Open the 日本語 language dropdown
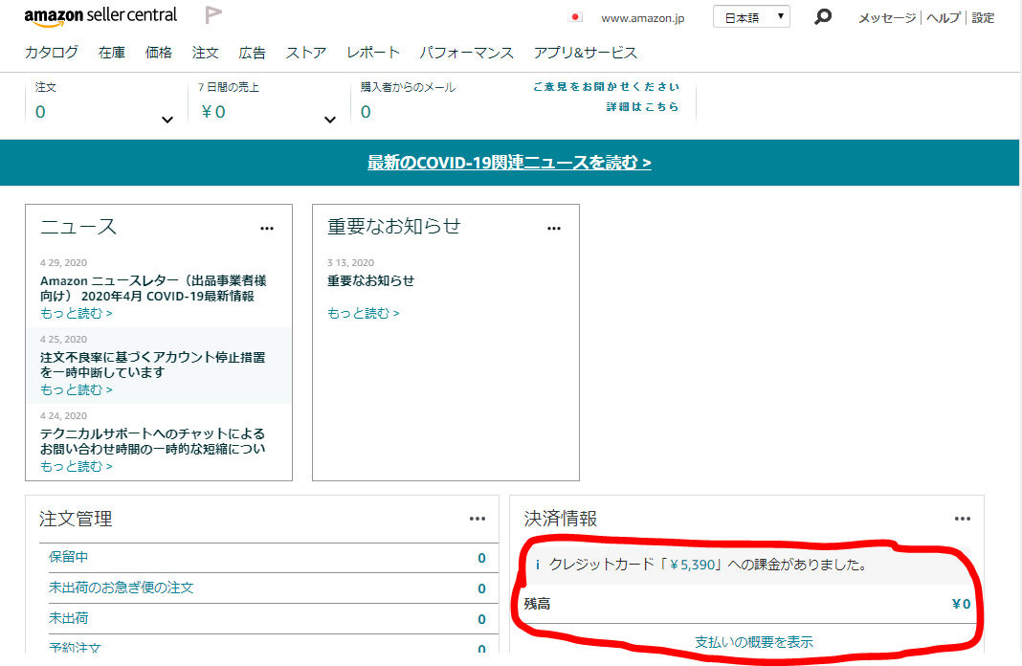The width and height of the screenshot is (1022, 666). click(751, 17)
